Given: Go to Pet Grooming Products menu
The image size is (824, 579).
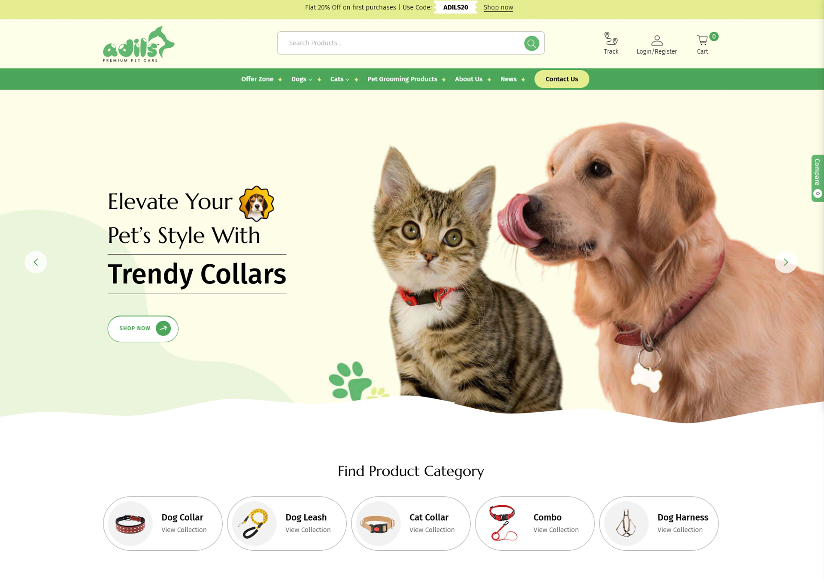Looking at the screenshot, I should click(x=402, y=79).
